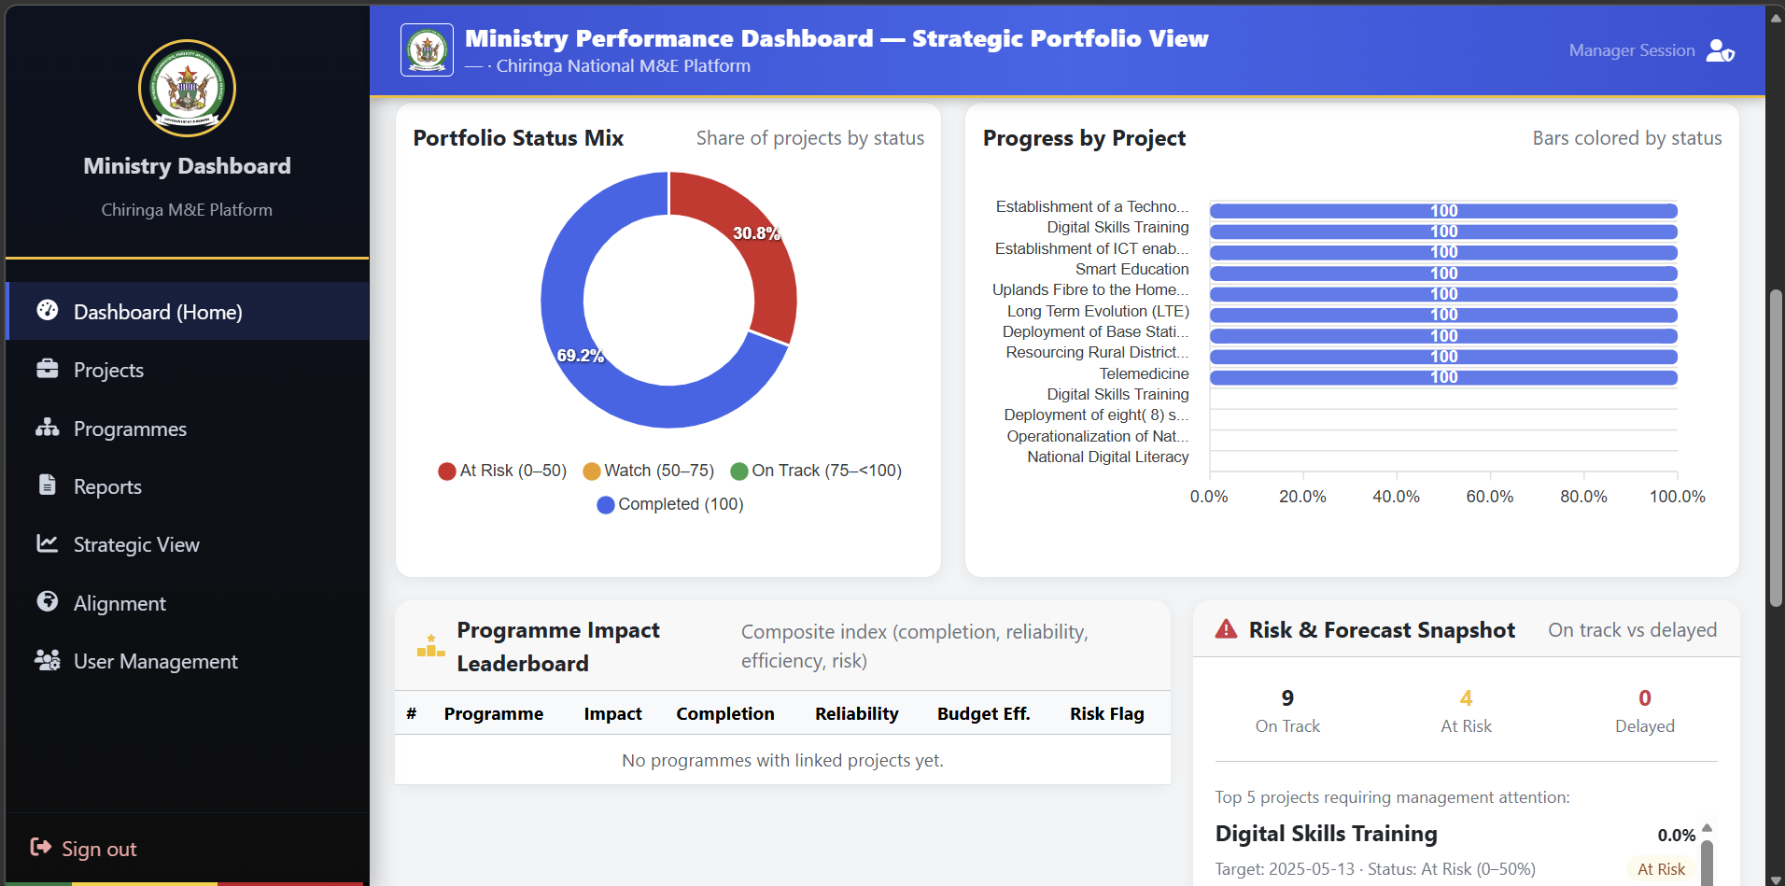Toggle the Watch (50–75) legend entry
The image size is (1785, 886).
click(647, 471)
